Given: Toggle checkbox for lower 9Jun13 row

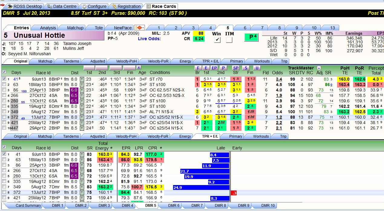Looking at the screenshot, I should click(4, 154).
